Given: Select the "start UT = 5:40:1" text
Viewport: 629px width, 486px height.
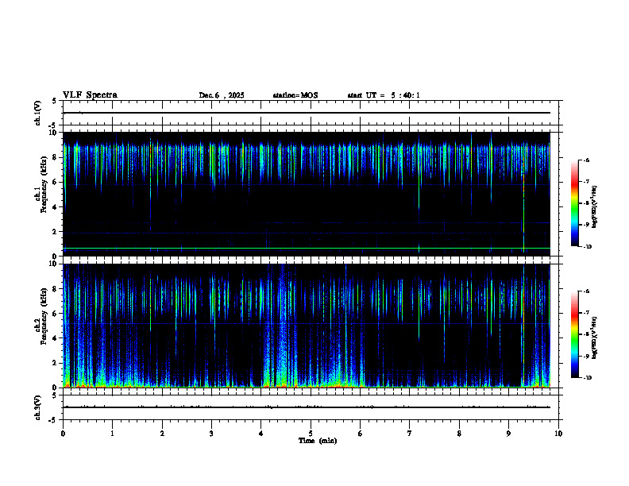Looking at the screenshot, I should 384,95.
